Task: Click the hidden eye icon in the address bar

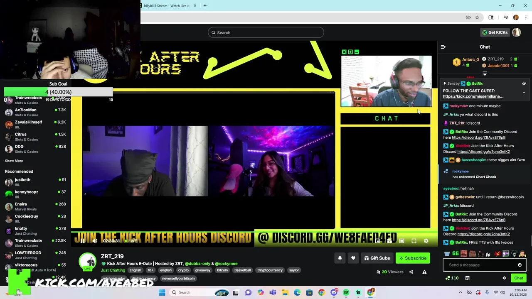Action: click(x=468, y=17)
